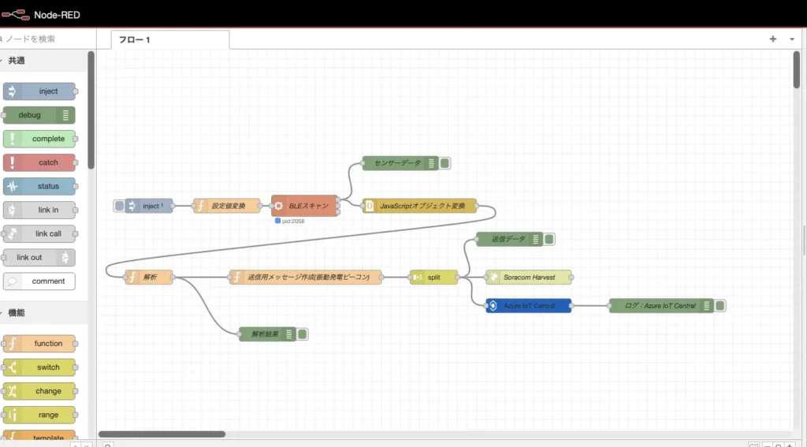Screen dimensions: 807x447
Task: Click the horizontal canvas scrollbar
Action: (162, 434)
